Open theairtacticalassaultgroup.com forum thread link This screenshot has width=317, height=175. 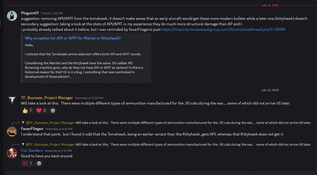223,29
